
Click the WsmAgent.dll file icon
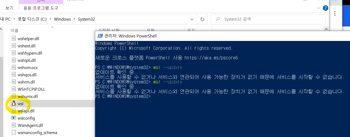14,125
